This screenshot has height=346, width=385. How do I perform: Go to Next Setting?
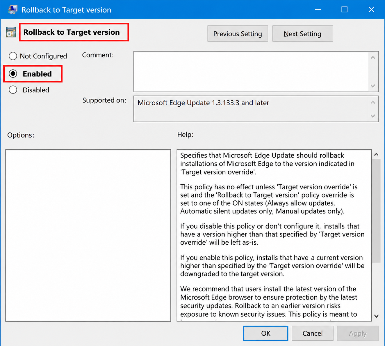click(x=302, y=34)
